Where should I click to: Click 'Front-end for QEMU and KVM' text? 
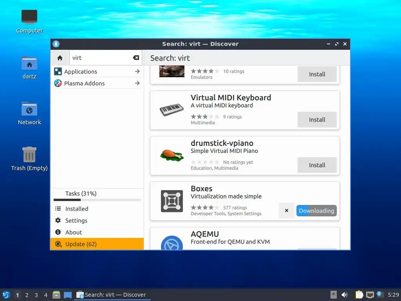coord(230,242)
